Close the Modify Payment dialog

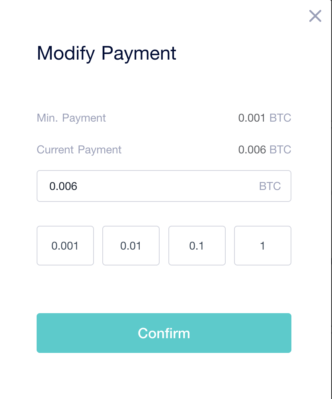pos(315,16)
